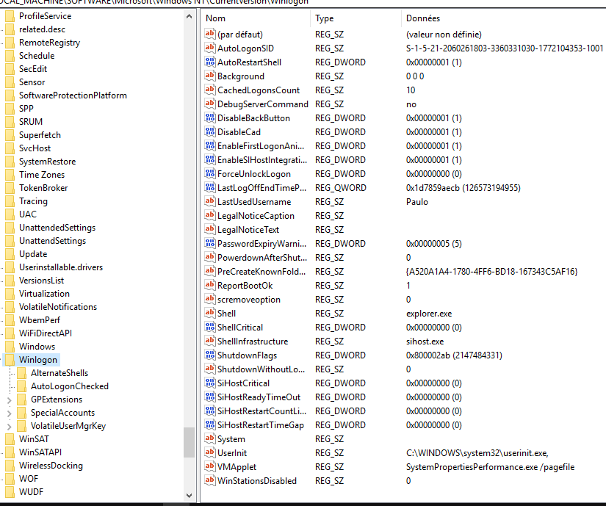Expand the SpecialAccounts subkey

tap(10, 413)
